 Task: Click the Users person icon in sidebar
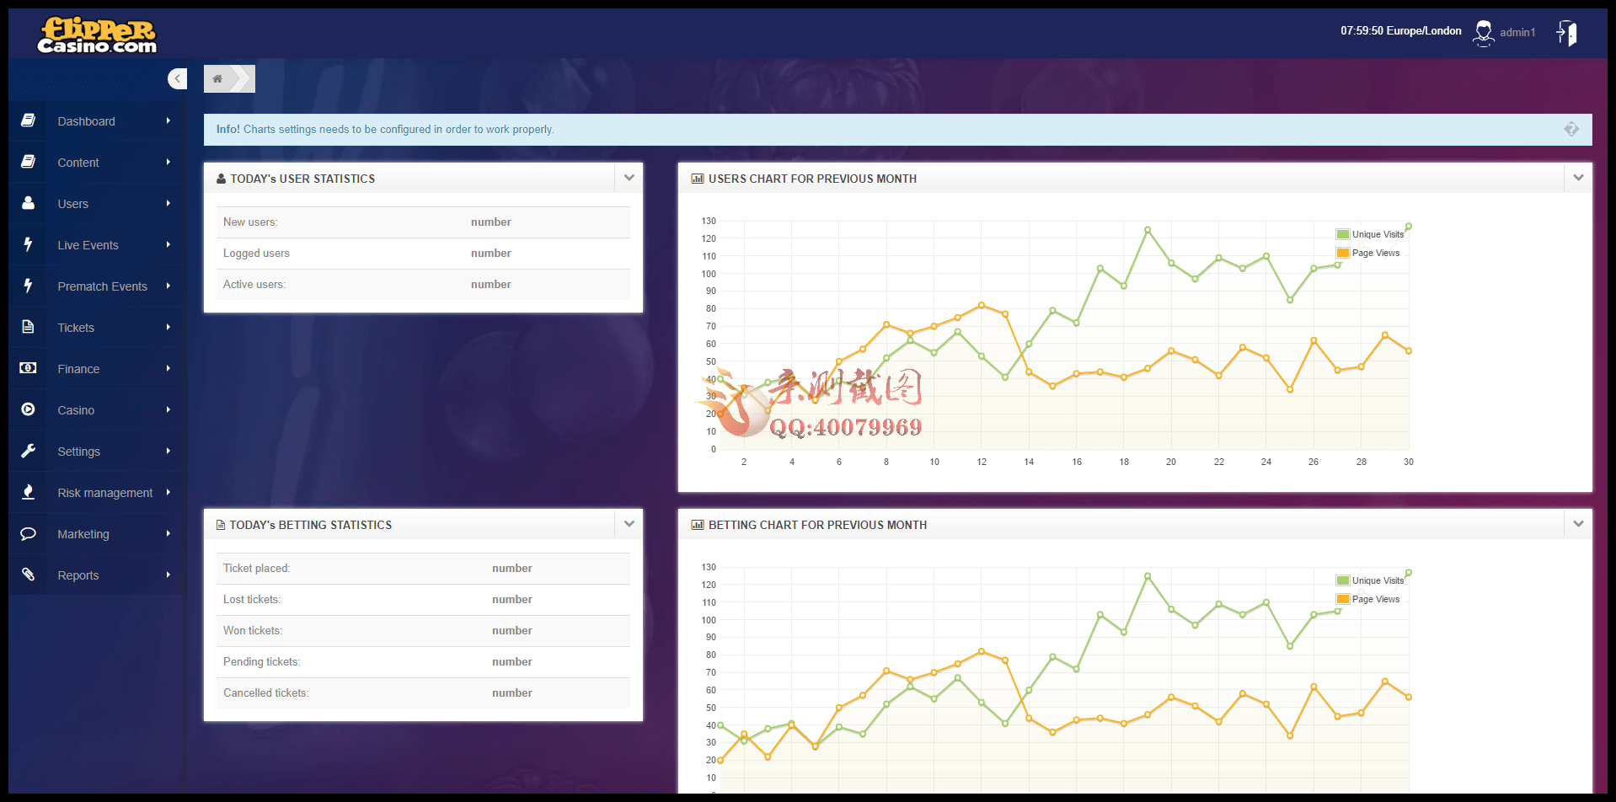click(x=28, y=203)
